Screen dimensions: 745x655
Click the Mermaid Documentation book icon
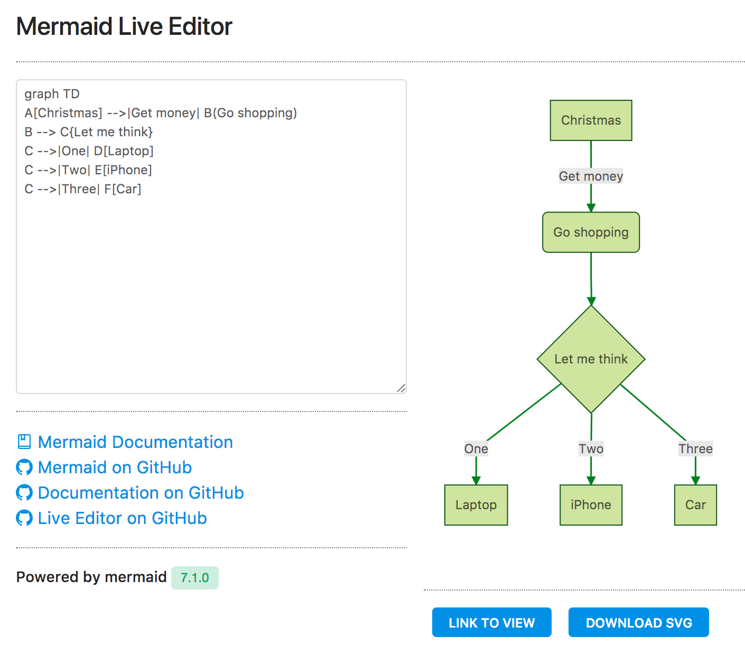24,442
